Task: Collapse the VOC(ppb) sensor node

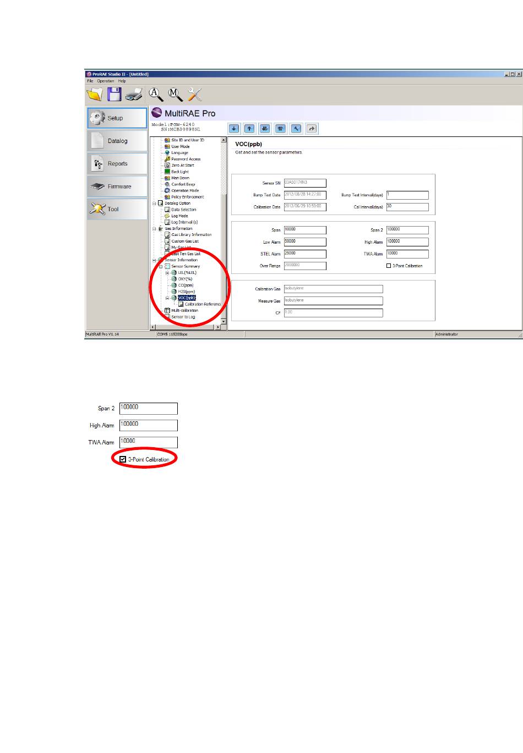Action: coord(167,298)
